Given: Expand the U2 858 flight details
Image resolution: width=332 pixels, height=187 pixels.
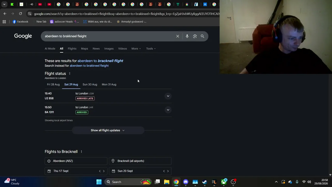Looking at the screenshot, I should 168,96.
